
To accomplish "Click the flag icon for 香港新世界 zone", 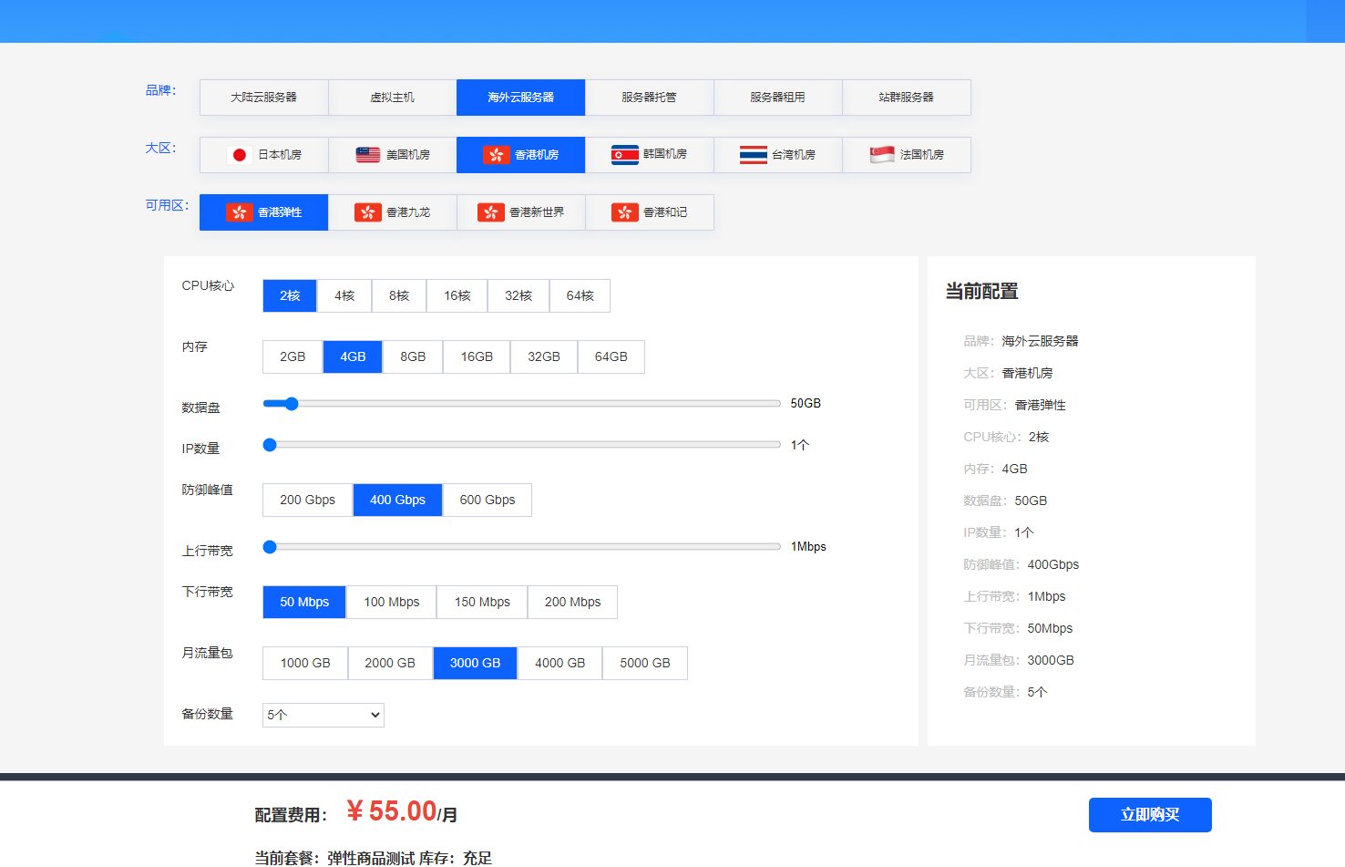I will pos(491,212).
